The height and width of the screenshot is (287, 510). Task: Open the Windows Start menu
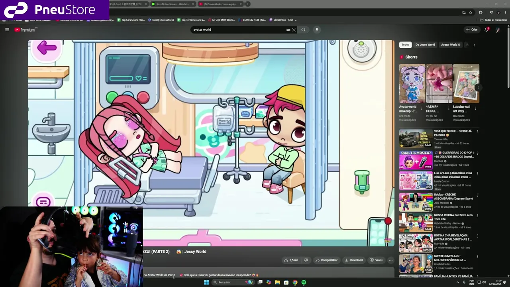pos(206,282)
